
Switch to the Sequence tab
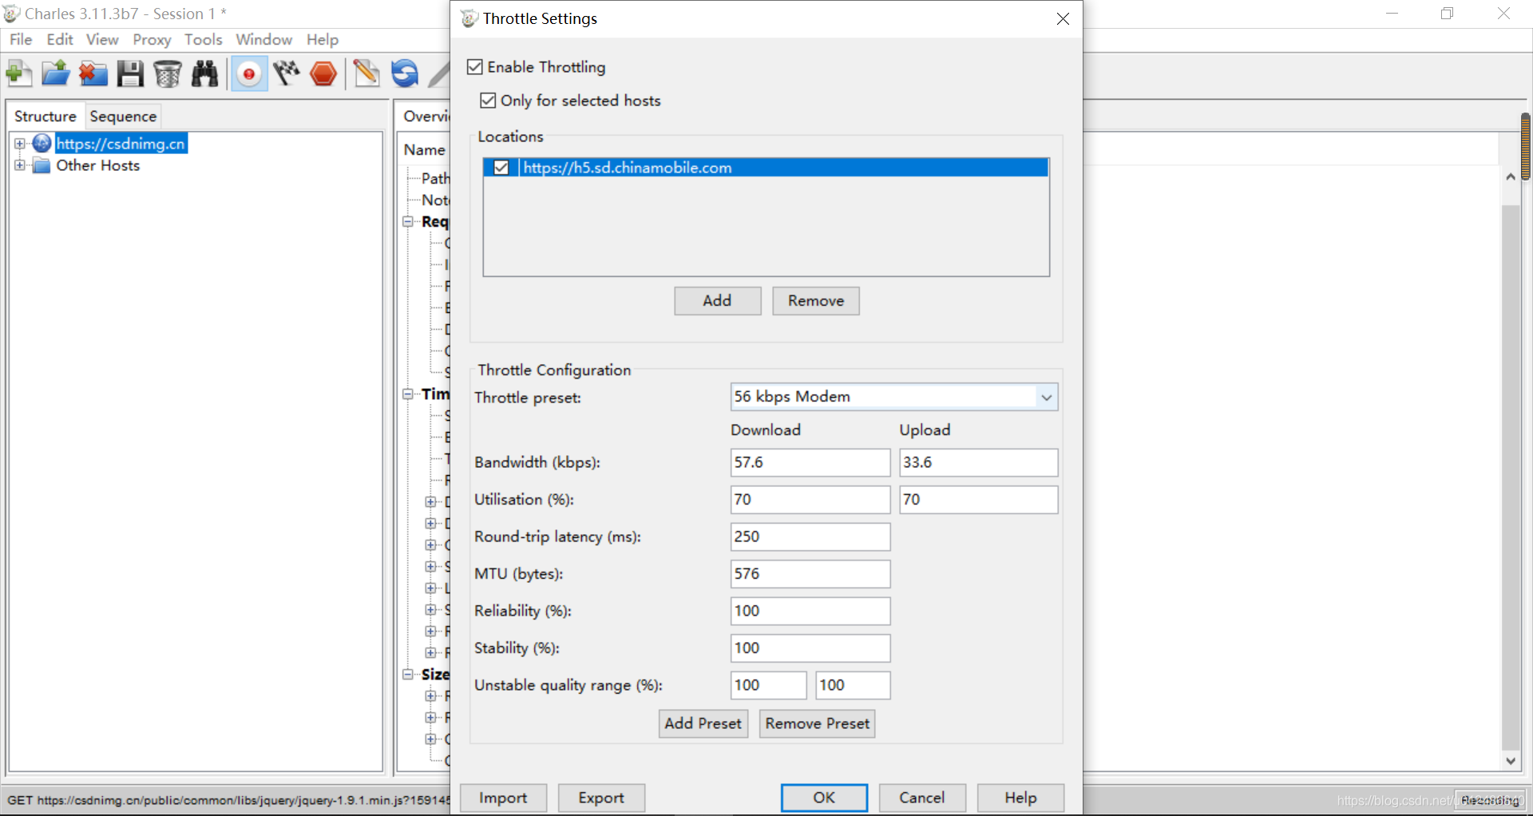click(x=123, y=117)
